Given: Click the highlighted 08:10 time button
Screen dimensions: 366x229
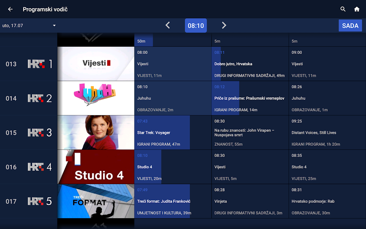Looking at the screenshot, I should click(x=196, y=25).
